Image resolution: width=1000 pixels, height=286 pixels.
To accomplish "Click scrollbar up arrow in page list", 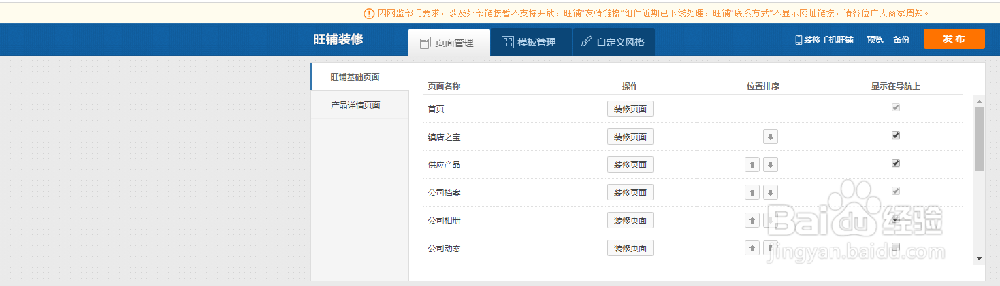I will (x=979, y=100).
